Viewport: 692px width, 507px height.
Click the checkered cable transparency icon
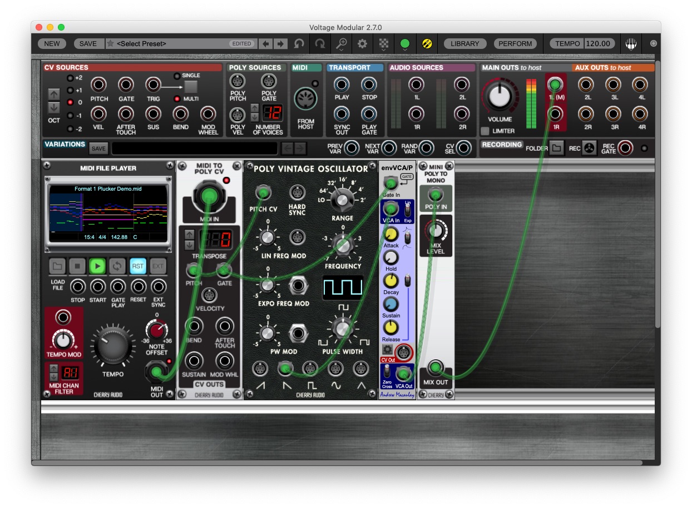(384, 43)
